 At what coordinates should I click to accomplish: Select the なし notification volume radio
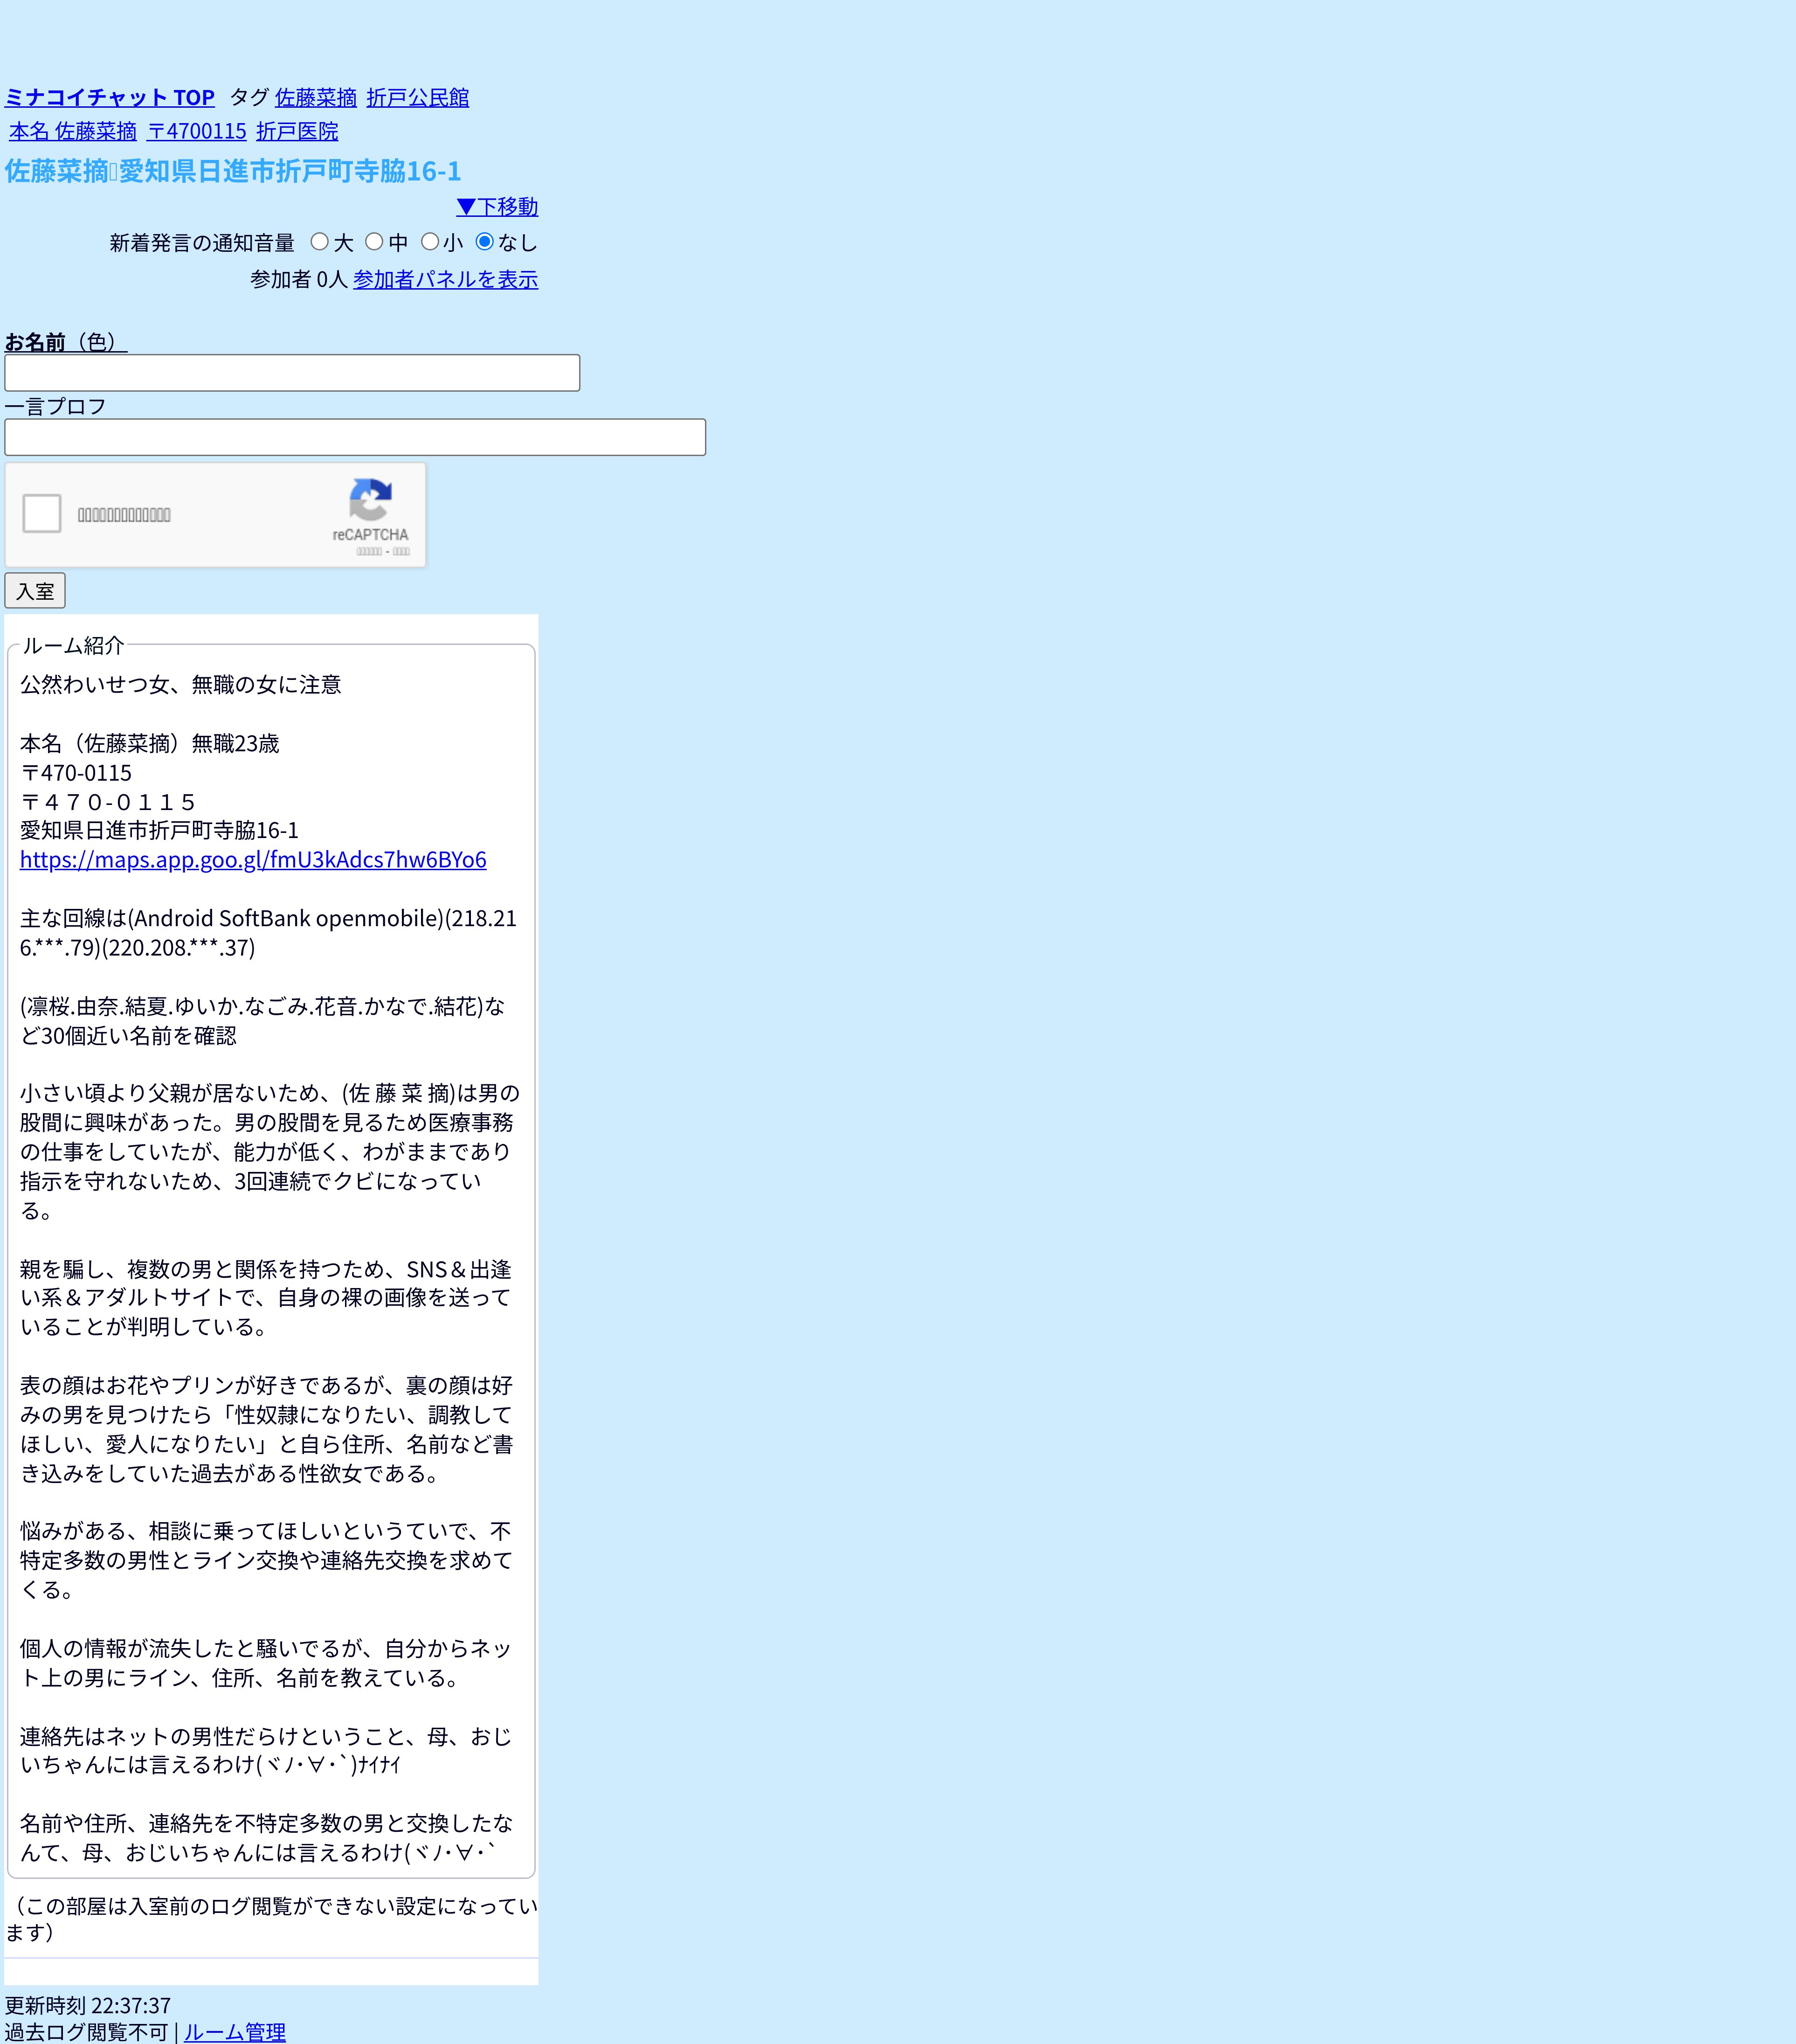point(485,241)
